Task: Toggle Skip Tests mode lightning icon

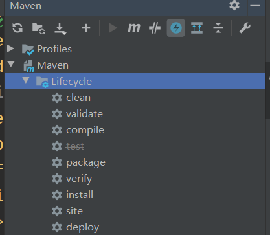Action: (x=176, y=28)
